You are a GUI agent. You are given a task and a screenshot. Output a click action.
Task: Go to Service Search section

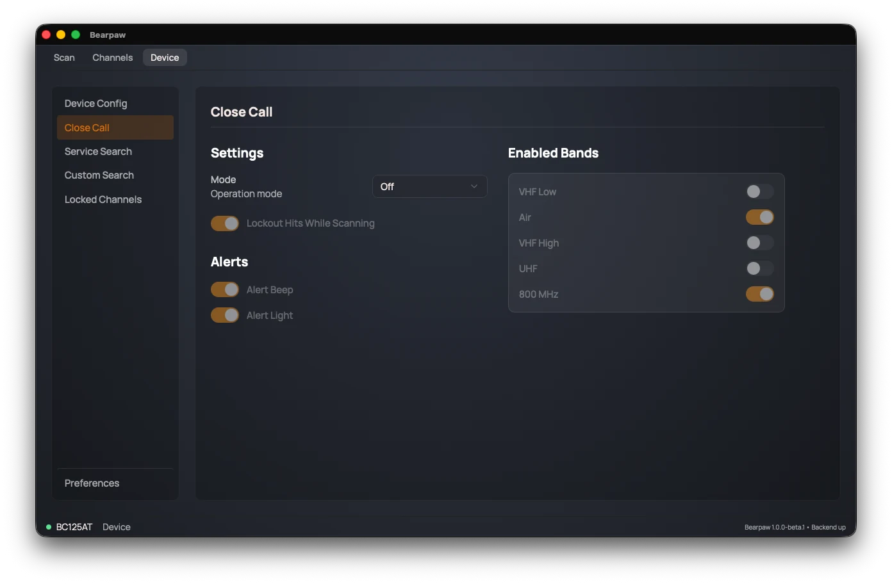pyautogui.click(x=115, y=151)
